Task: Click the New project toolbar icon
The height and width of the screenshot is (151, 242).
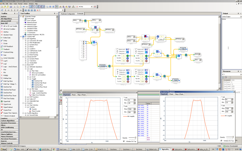Action: click(x=2, y=7)
